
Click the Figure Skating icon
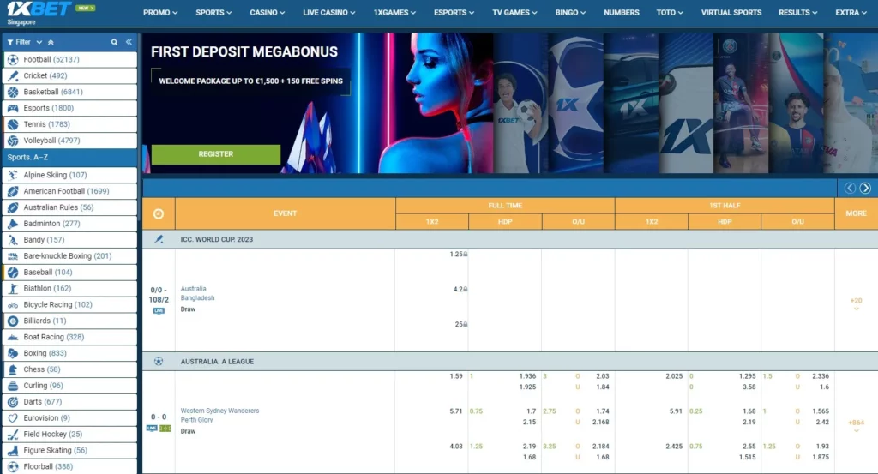pos(13,451)
